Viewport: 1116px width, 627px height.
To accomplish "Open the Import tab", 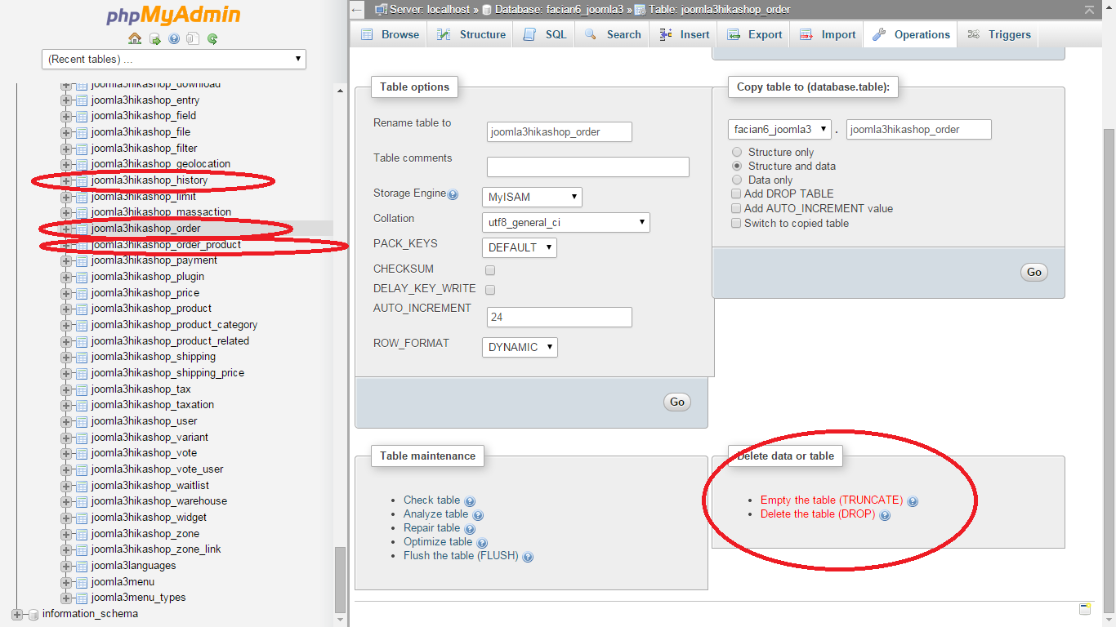I will 827,34.
